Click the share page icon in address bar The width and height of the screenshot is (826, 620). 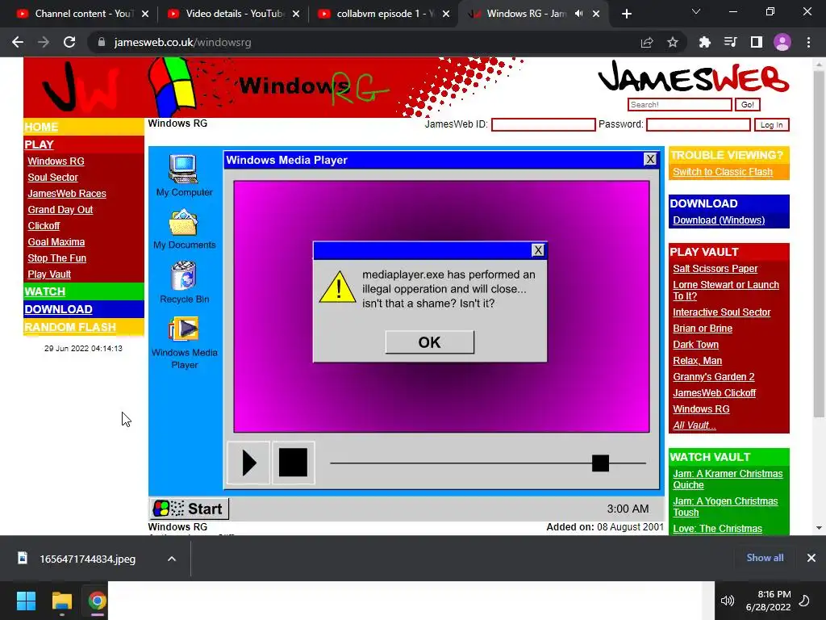pos(647,42)
